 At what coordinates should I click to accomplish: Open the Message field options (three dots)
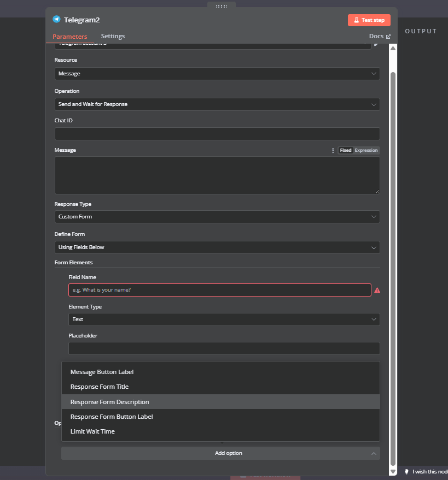(333, 150)
